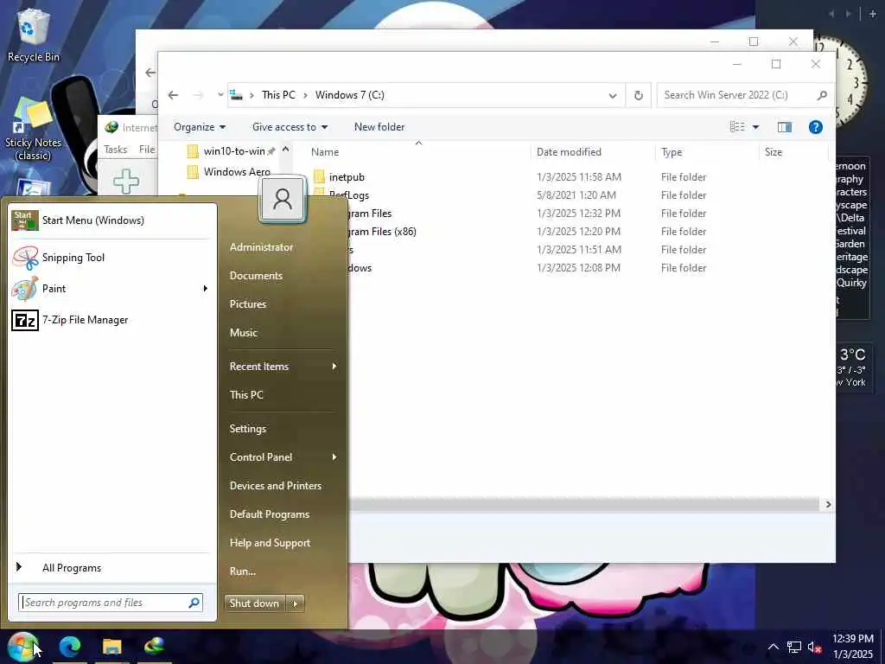Select Windows Aero folder in navigation pane
This screenshot has height=664, width=885.
tap(237, 172)
